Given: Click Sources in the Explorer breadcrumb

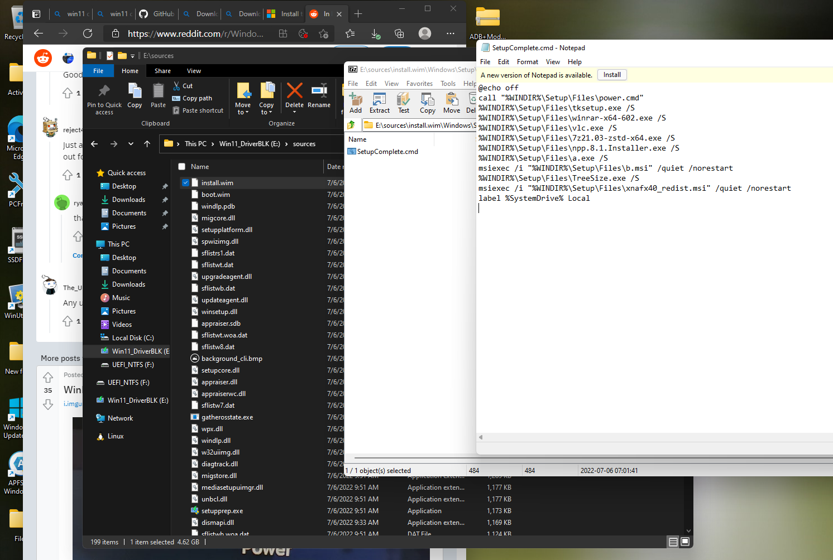Looking at the screenshot, I should [x=304, y=144].
